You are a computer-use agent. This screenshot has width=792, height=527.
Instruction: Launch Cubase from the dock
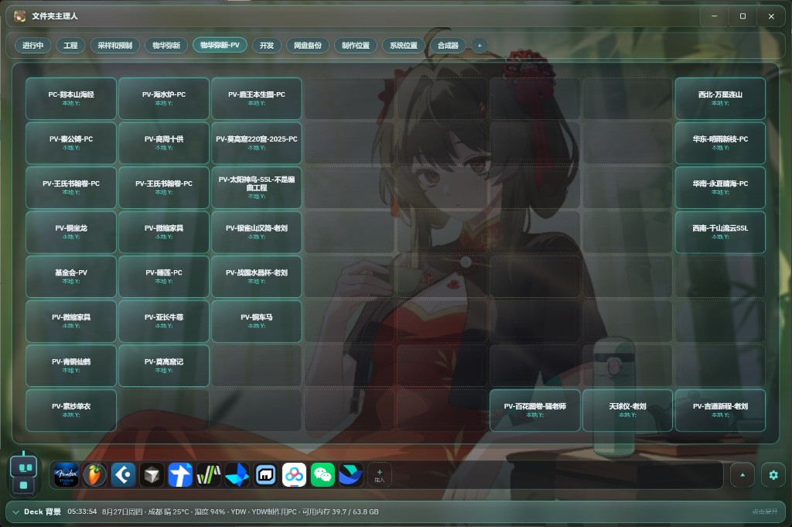point(123,475)
